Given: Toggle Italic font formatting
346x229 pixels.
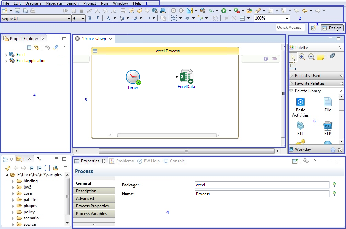Looking at the screenshot, I should point(97,18).
